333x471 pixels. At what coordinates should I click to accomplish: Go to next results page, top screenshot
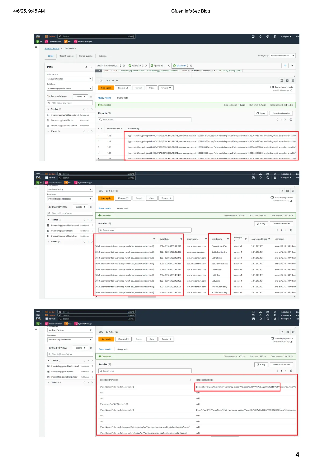[x=285, y=120]
